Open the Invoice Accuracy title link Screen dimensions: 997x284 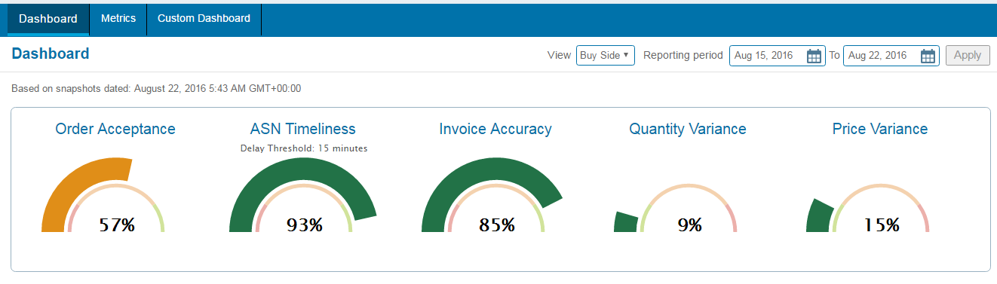click(495, 129)
